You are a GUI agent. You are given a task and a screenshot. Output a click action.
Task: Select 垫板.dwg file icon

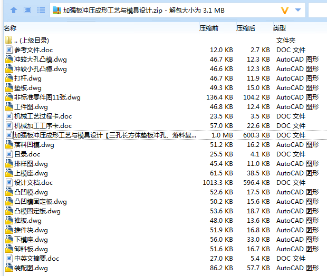click(x=9, y=87)
